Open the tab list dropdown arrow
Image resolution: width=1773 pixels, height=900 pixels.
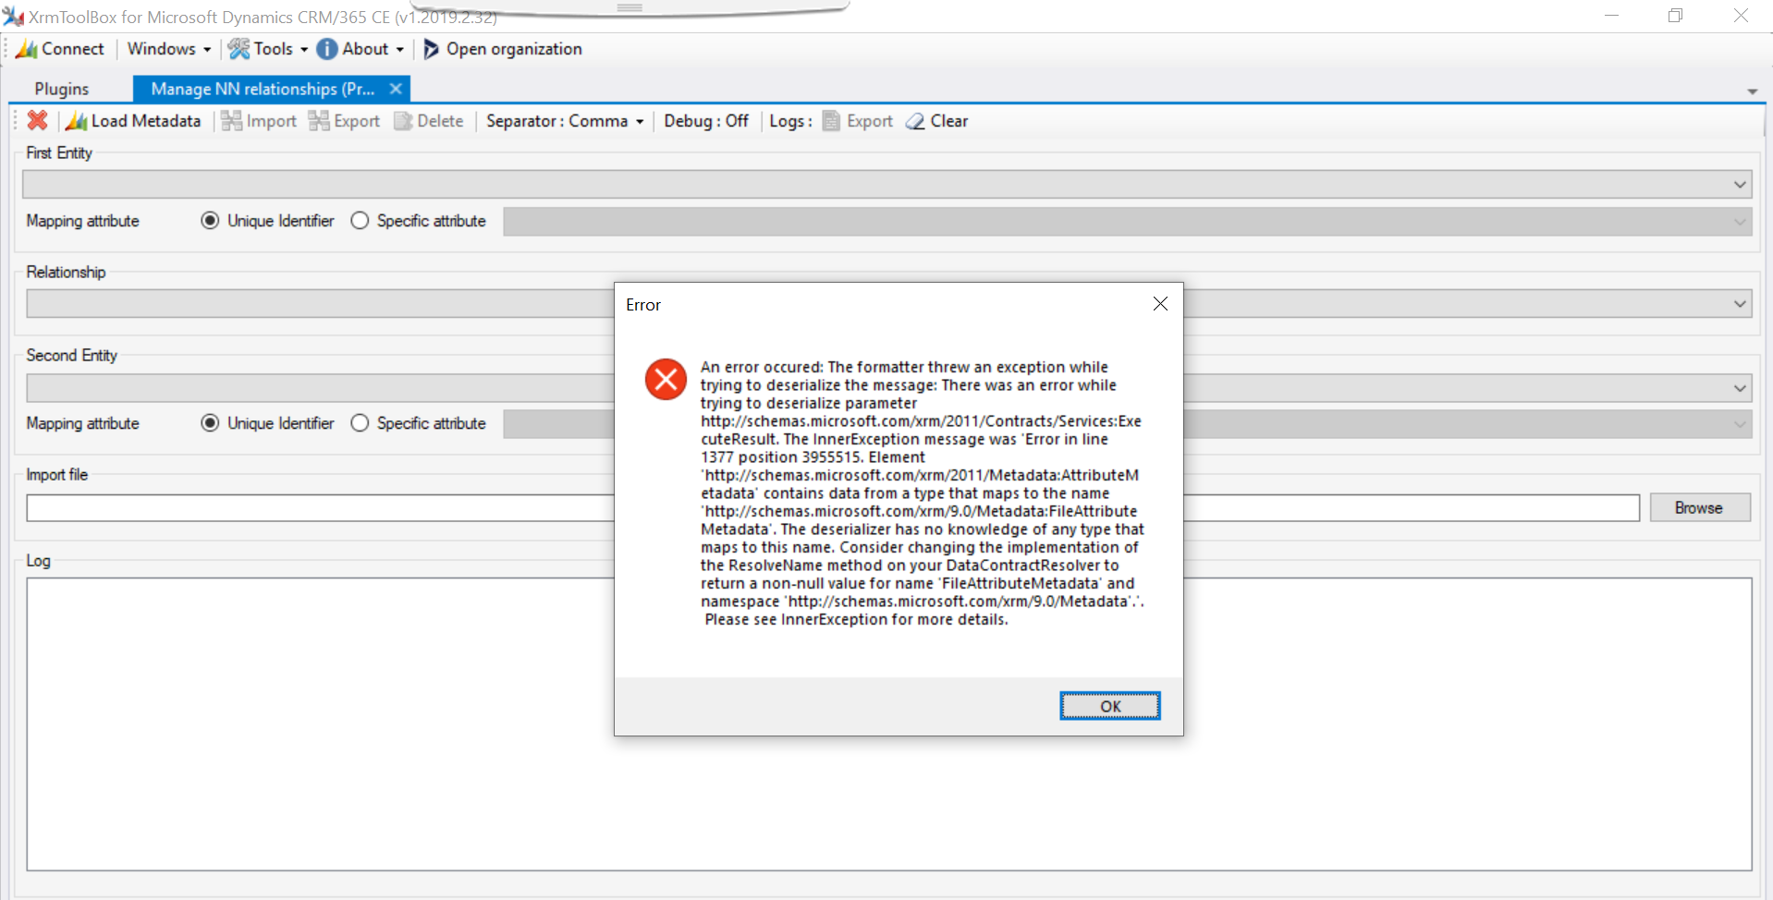point(1752,91)
